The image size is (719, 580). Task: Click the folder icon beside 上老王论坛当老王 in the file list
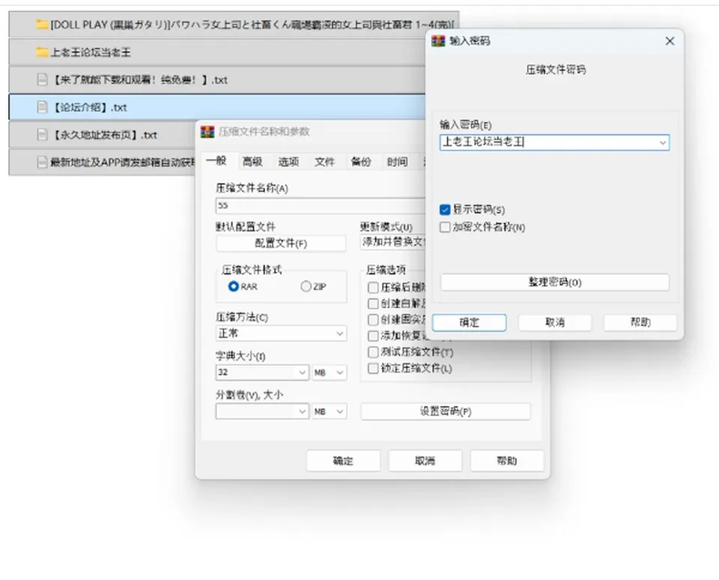pos(42,52)
